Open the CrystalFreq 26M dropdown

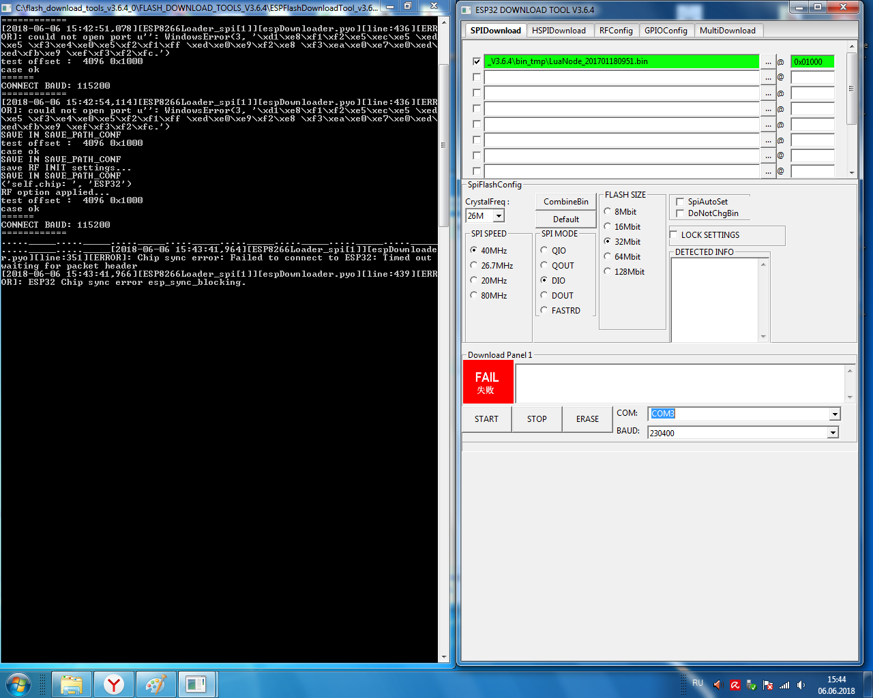(499, 216)
